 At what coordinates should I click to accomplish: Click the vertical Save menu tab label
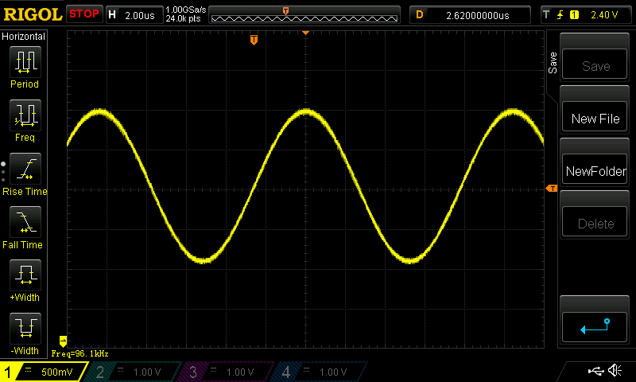pos(553,63)
